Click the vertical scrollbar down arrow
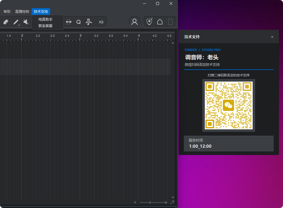 [x=173, y=198]
